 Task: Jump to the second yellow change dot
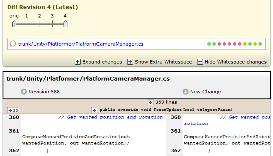[x=255, y=44]
